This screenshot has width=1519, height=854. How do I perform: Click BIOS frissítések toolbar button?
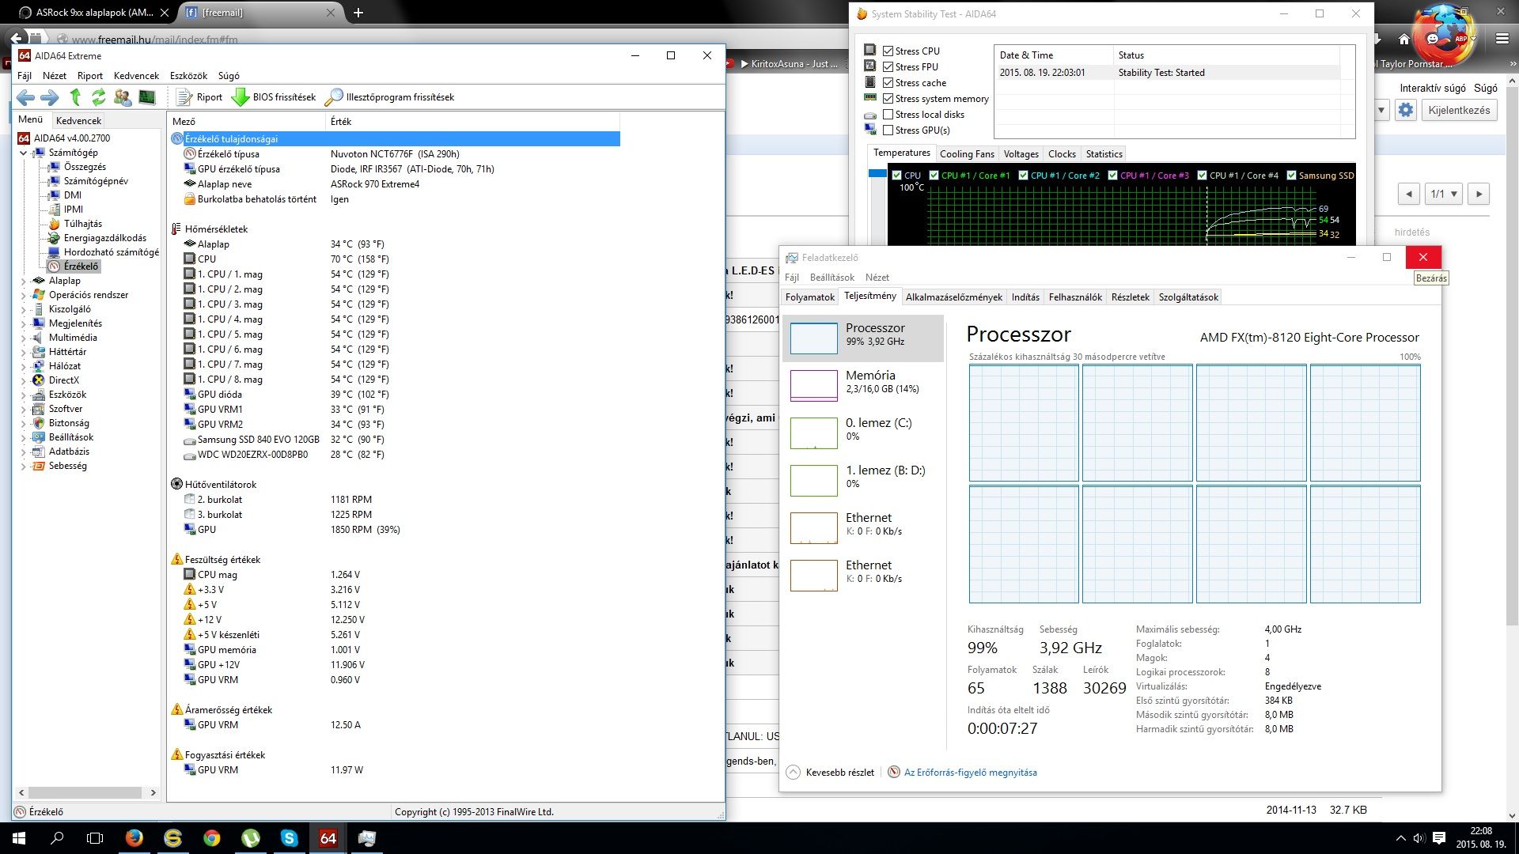click(x=274, y=97)
